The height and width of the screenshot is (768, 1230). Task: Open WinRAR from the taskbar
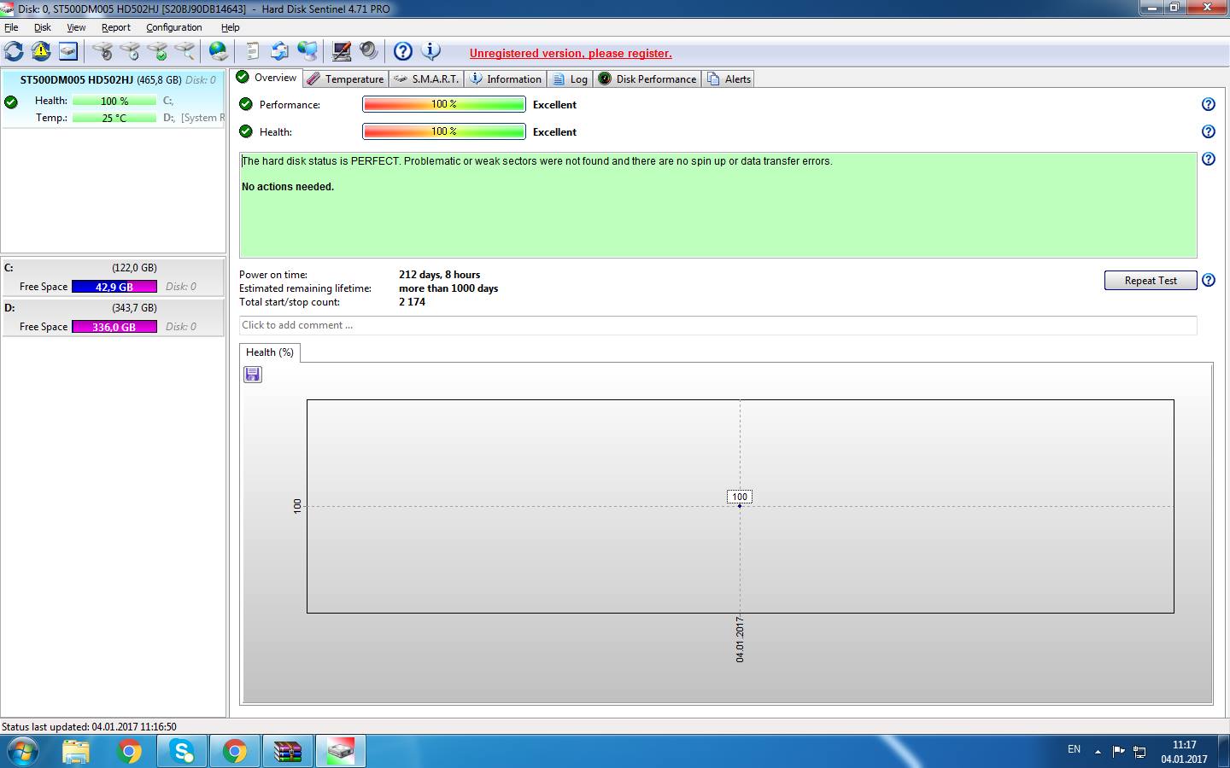click(288, 751)
